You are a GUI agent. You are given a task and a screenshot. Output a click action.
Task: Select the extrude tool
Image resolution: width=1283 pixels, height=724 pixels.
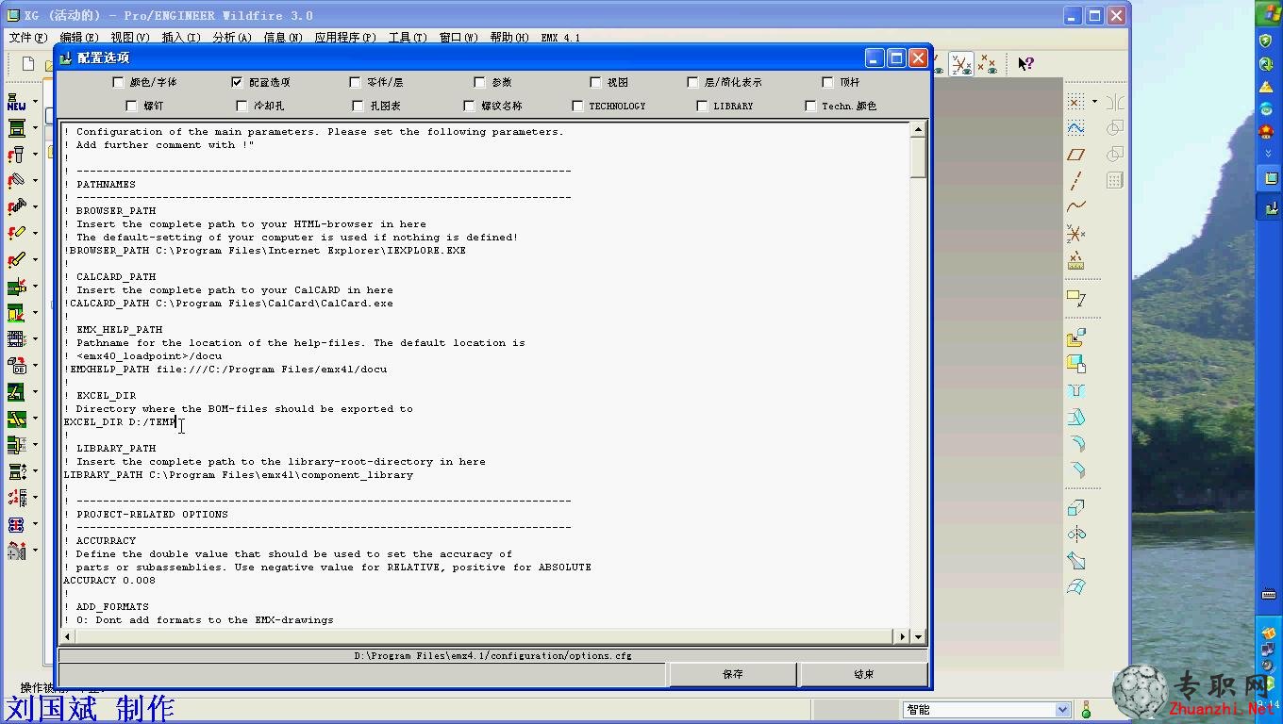tap(1076, 508)
